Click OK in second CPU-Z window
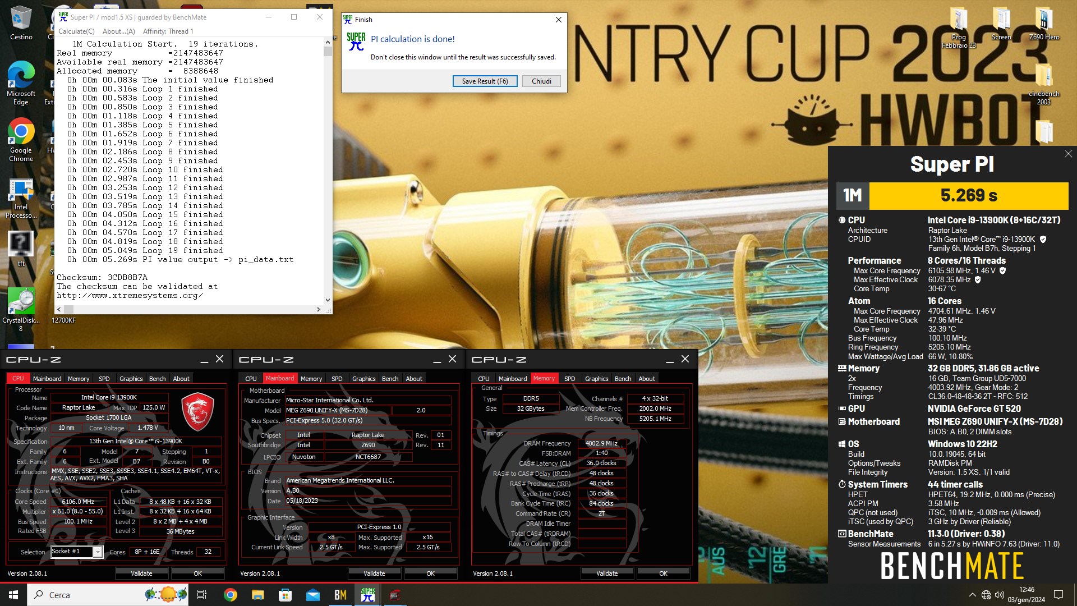1077x606 pixels. tap(430, 573)
